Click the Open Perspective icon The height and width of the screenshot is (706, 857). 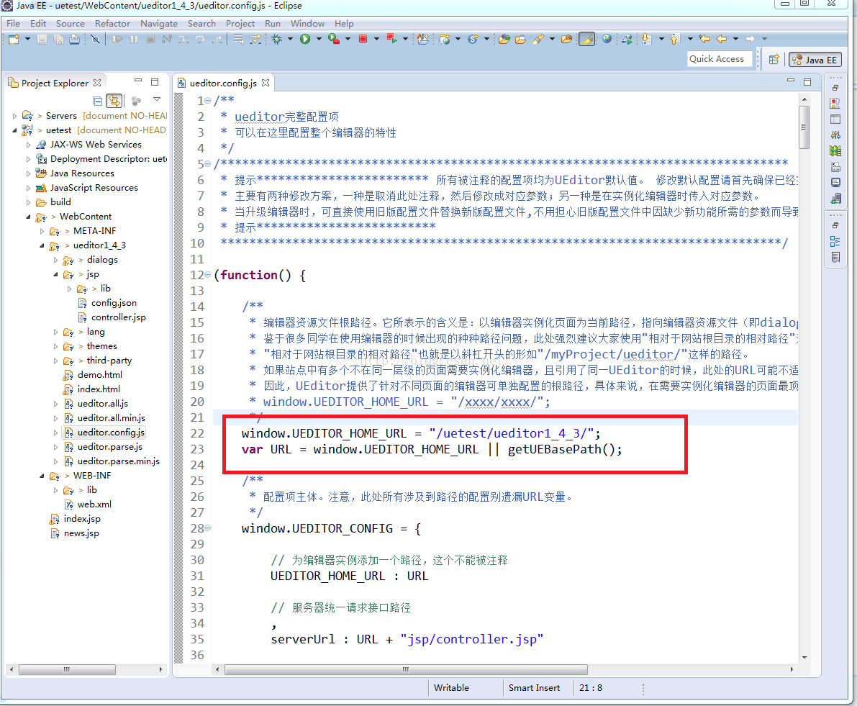774,60
